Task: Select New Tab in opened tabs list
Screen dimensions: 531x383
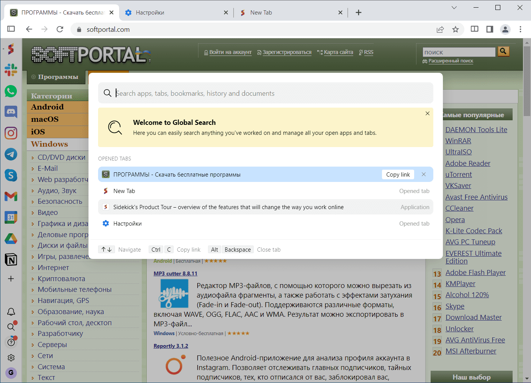Action: click(x=265, y=191)
